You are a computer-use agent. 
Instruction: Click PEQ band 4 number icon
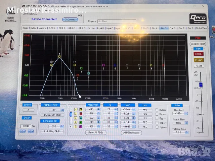coord(76,122)
